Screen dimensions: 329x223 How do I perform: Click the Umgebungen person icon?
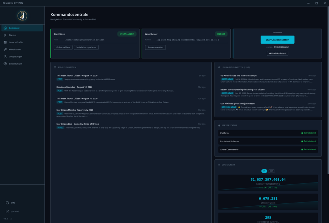pos(5,57)
